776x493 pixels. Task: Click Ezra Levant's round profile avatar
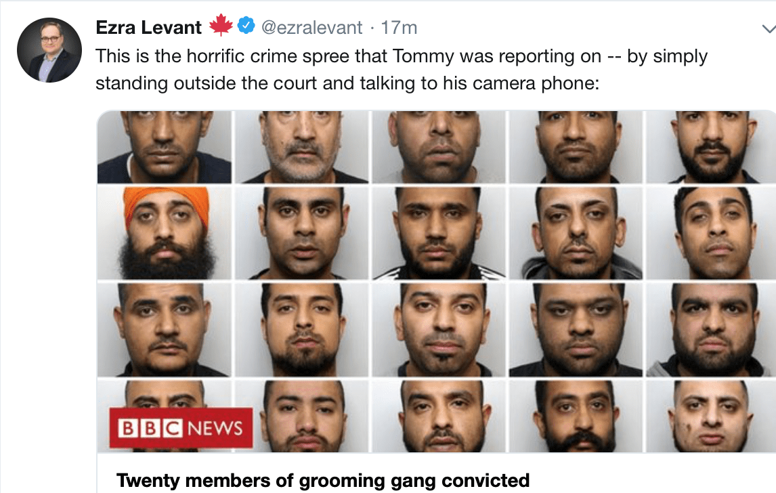[x=49, y=50]
